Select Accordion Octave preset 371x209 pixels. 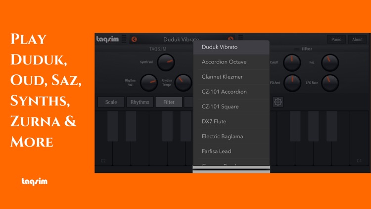232,62
